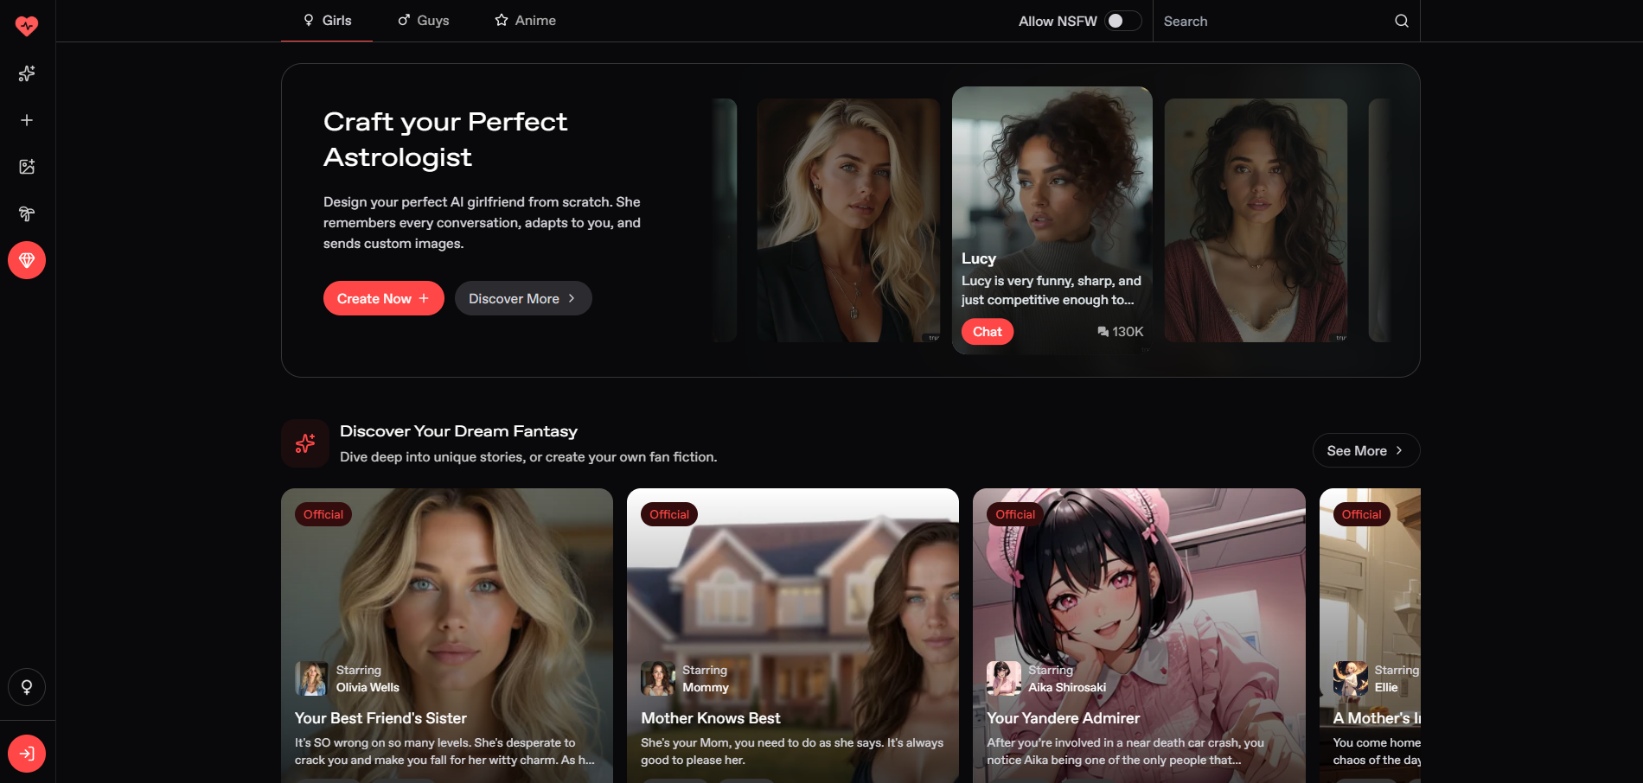This screenshot has height=783, width=1643.
Task: Switch to the Anime tab
Action: point(524,20)
